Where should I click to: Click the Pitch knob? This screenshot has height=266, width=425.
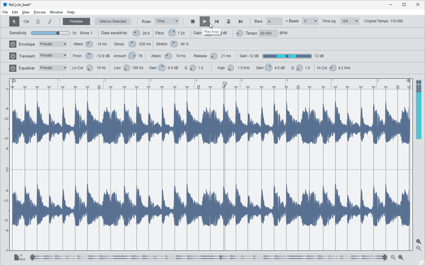[x=172, y=33]
